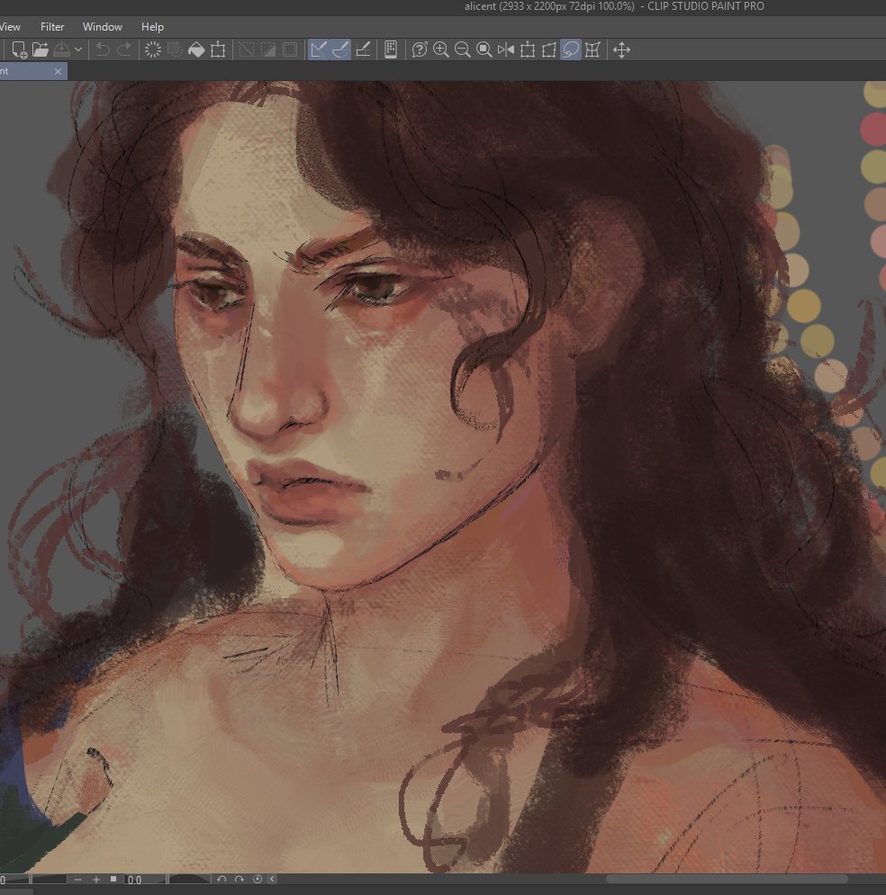
Task: Open the View menu
Action: pyautogui.click(x=10, y=27)
